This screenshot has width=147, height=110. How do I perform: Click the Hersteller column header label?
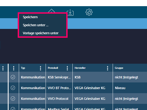coord(80,68)
